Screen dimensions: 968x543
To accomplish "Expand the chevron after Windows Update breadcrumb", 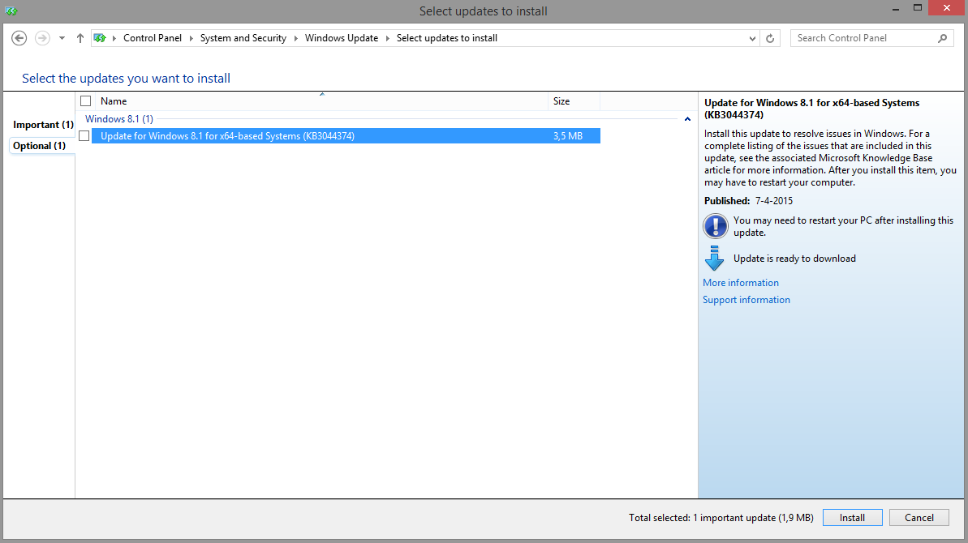I will [388, 38].
